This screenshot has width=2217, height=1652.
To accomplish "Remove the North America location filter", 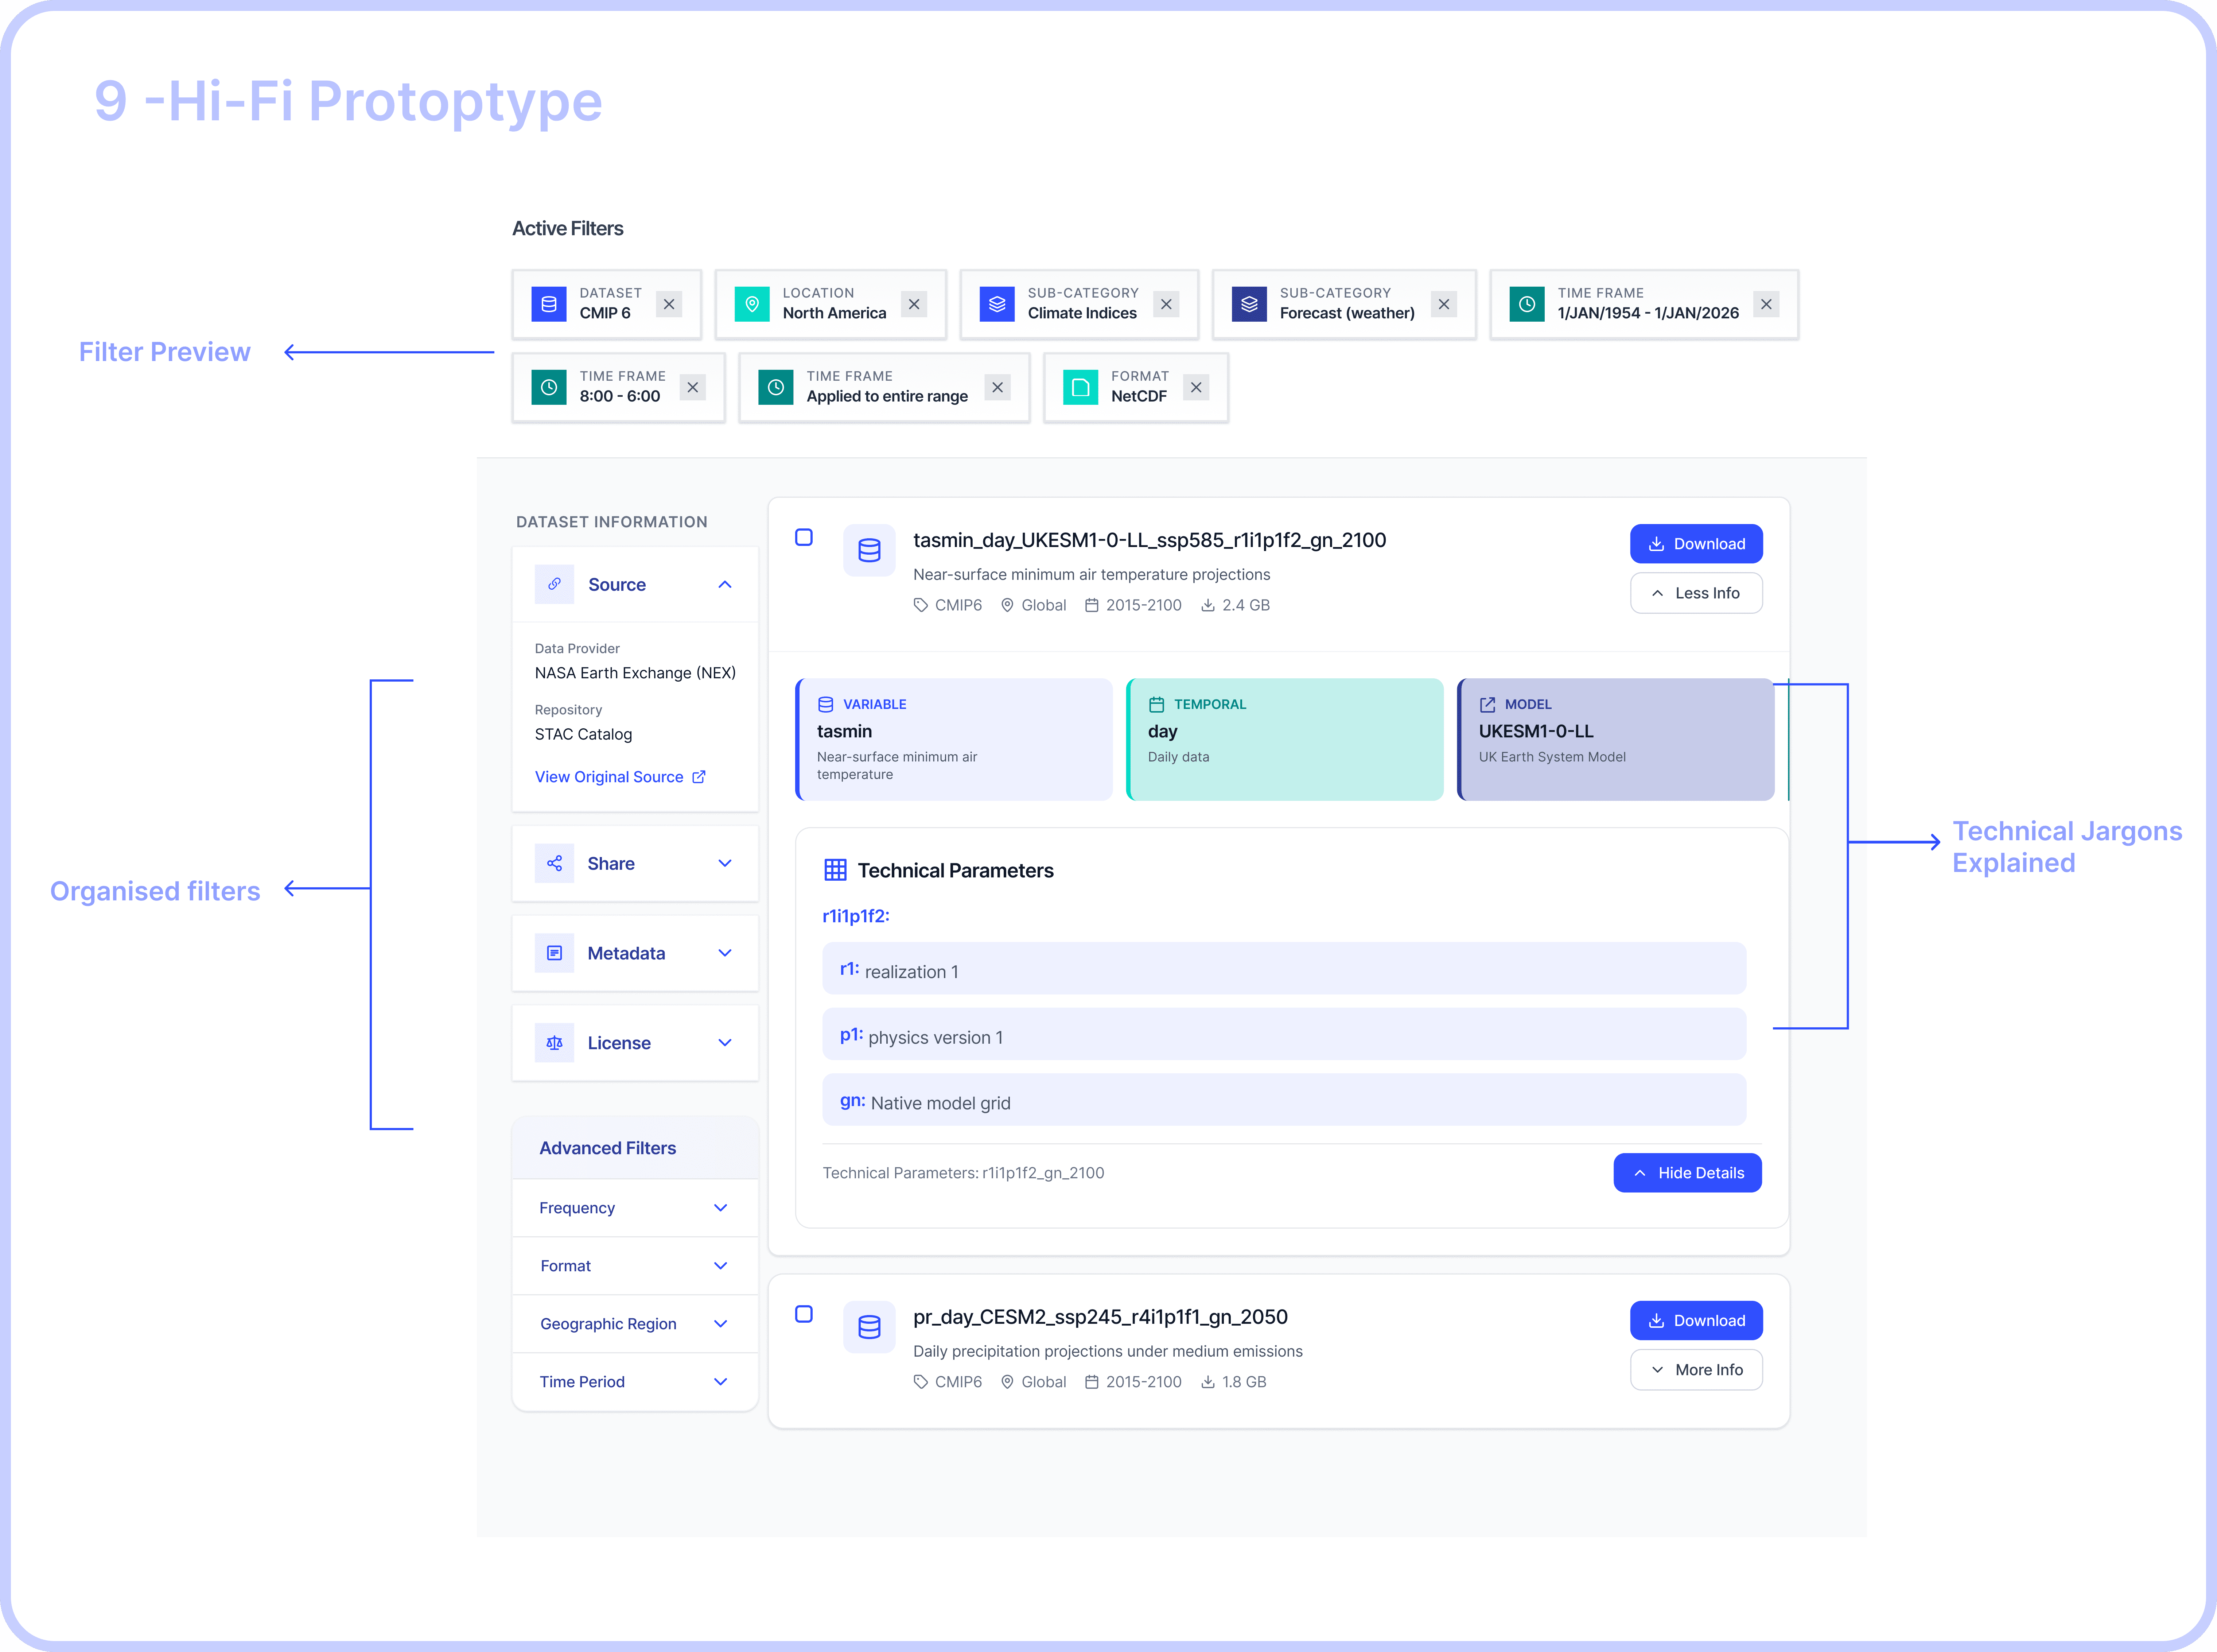I will tap(914, 304).
